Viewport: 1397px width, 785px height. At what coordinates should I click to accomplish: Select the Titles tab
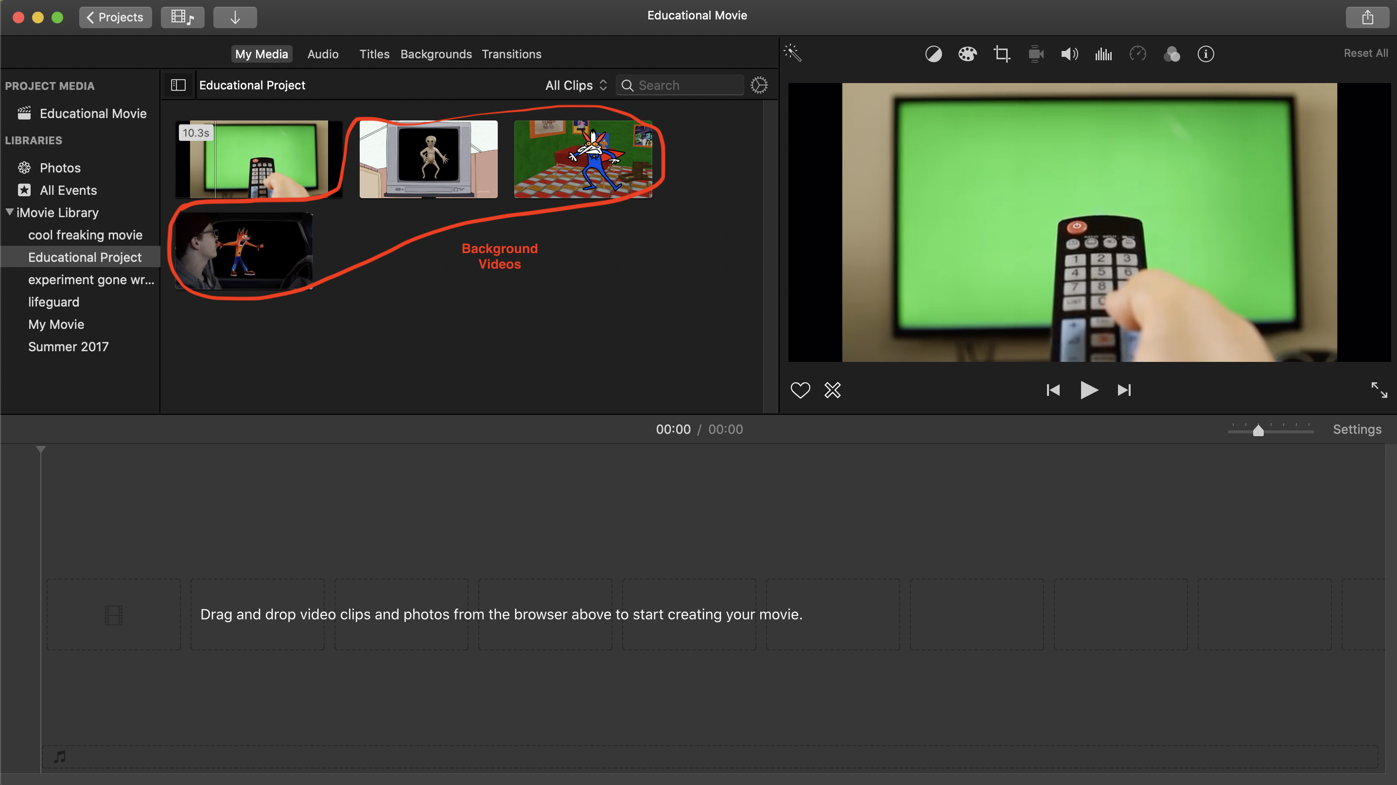coord(374,53)
